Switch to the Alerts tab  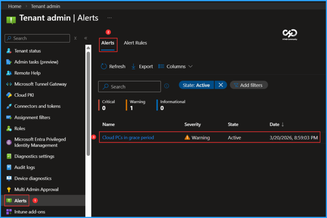(x=108, y=43)
